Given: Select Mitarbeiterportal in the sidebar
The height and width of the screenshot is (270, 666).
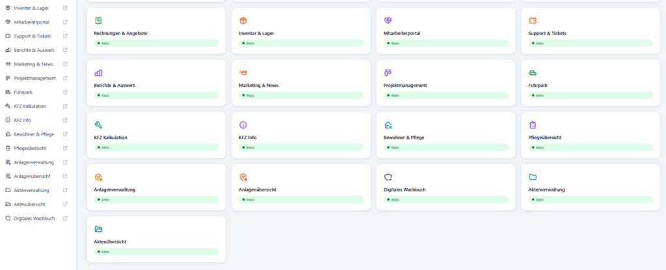Looking at the screenshot, I should click(x=31, y=22).
